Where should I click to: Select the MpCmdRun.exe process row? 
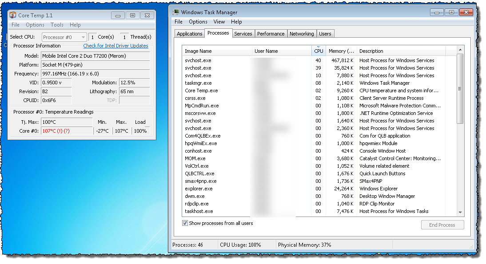tap(314, 106)
